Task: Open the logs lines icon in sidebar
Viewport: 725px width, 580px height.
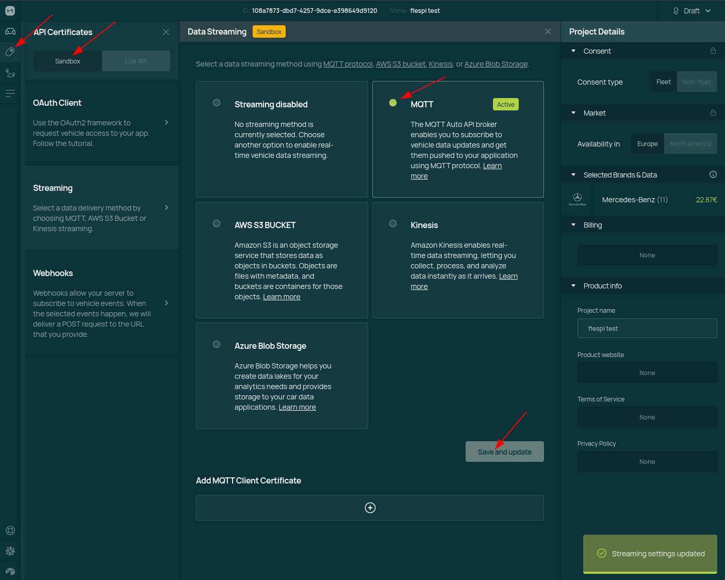Action: click(x=10, y=93)
